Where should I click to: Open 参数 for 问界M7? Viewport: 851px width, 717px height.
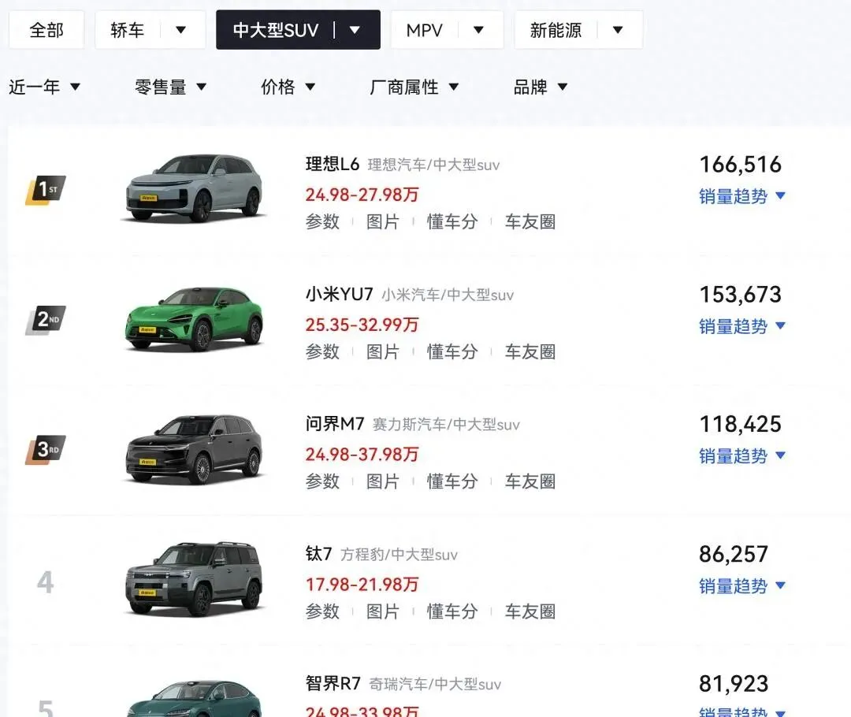click(322, 481)
